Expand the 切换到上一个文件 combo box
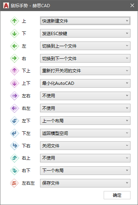The width and height of the screenshot is (138, 205). [85, 46]
